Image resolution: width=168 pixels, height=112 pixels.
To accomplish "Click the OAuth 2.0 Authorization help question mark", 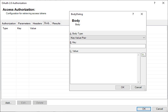I will 154,3.
